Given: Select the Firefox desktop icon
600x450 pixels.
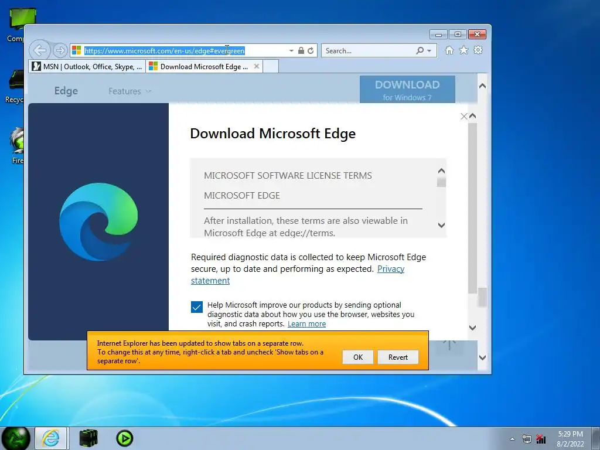Looking at the screenshot, I should [x=16, y=146].
